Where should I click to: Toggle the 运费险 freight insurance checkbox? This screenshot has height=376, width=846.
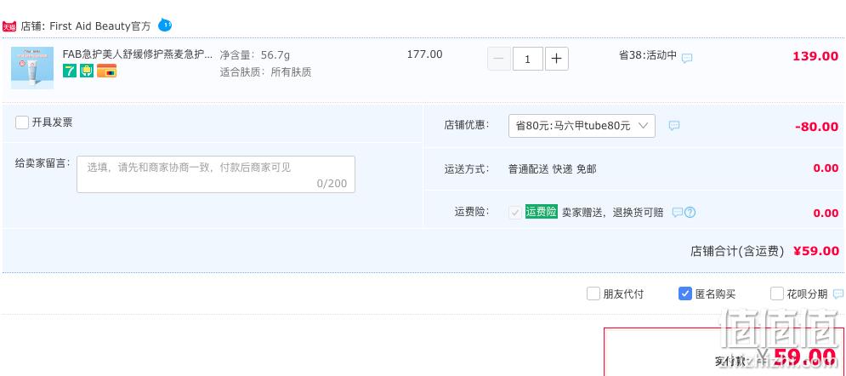514,213
